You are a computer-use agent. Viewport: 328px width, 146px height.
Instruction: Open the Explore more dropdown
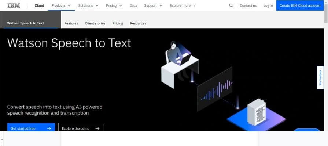point(183,5)
